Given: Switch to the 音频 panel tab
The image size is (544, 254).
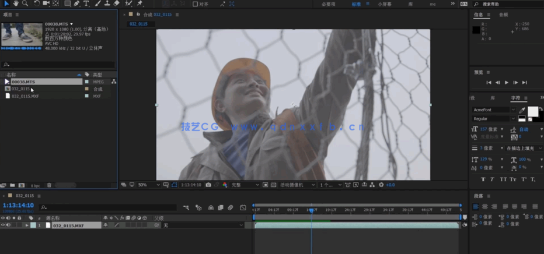Looking at the screenshot, I should point(503,15).
